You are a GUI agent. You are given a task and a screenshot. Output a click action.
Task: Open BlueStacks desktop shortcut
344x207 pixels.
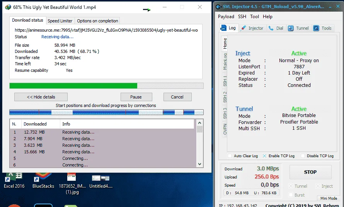[43, 181]
